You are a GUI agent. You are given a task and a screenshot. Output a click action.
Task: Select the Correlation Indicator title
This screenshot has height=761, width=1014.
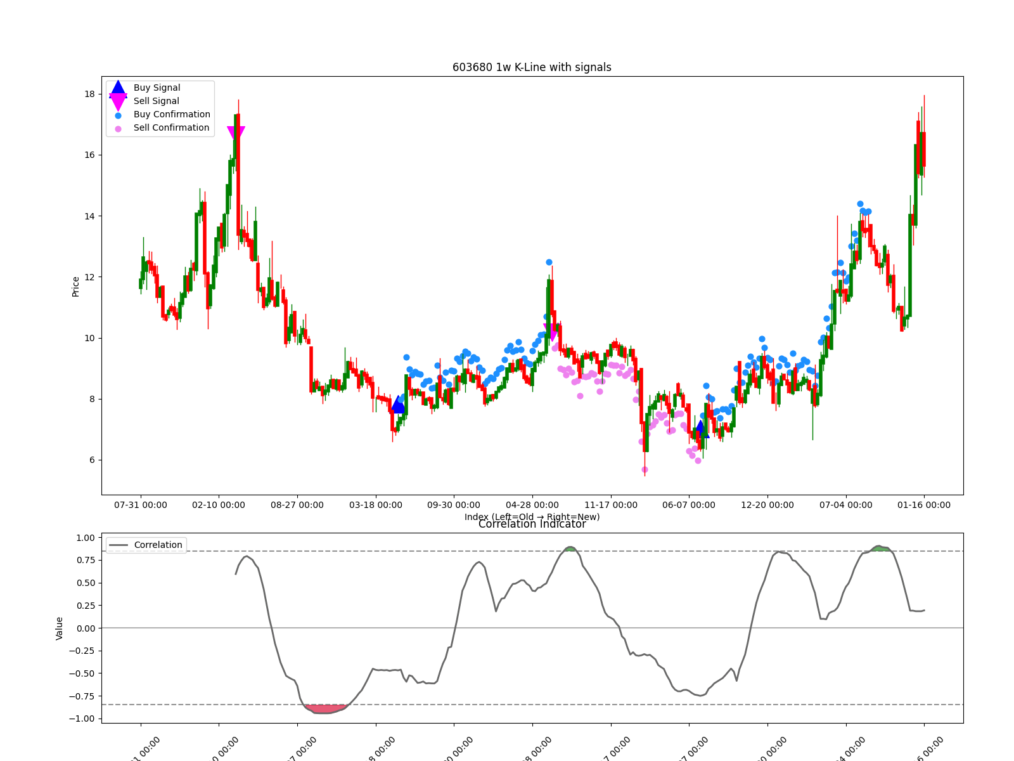click(531, 525)
